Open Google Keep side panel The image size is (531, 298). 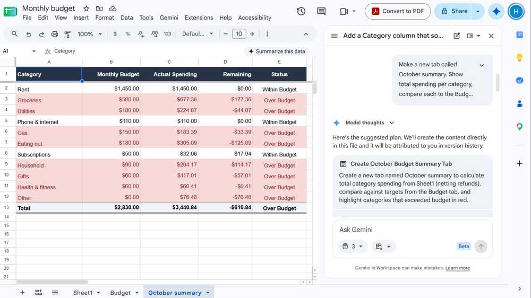tap(519, 57)
